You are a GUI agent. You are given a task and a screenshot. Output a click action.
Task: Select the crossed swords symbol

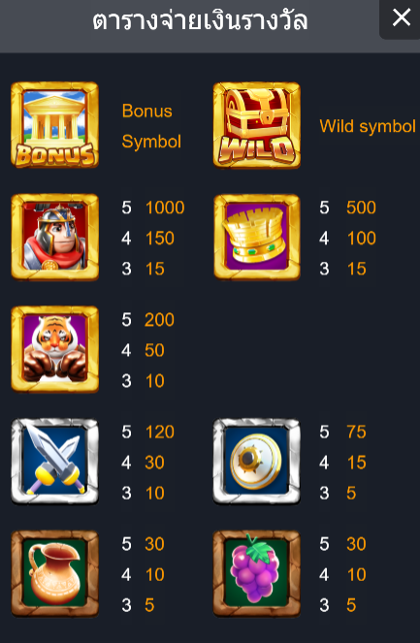point(54,462)
